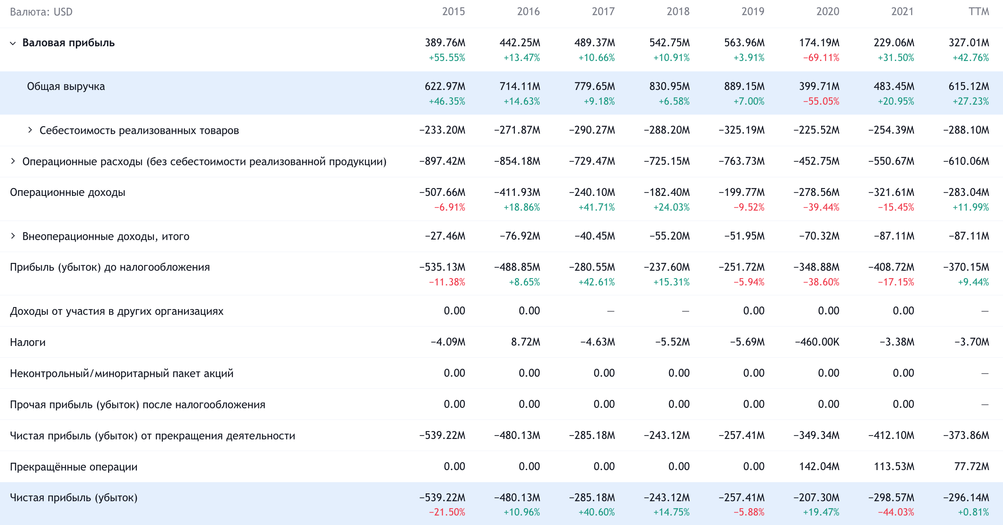This screenshot has height=525, width=1003.
Task: Click discontinued operations value 77.72M
Action: point(972,467)
